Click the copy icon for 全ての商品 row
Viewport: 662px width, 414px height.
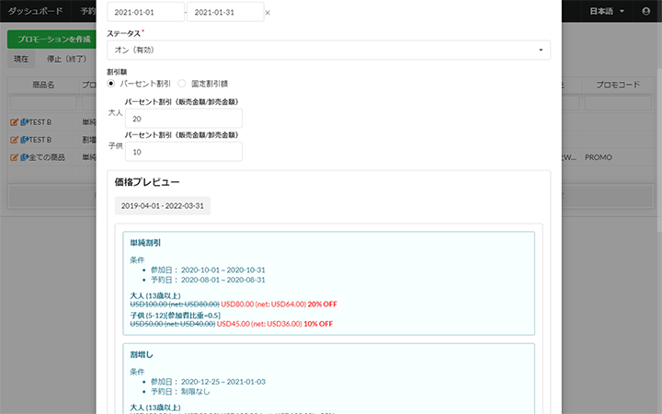point(25,157)
